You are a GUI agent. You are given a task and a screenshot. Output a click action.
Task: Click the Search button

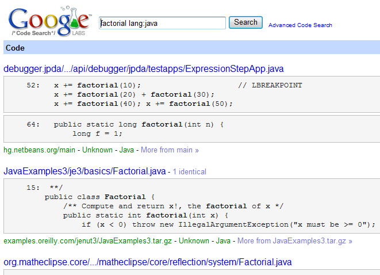[x=245, y=22]
